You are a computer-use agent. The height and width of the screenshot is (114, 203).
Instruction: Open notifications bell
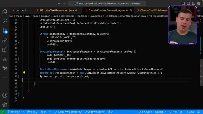coord(199,112)
